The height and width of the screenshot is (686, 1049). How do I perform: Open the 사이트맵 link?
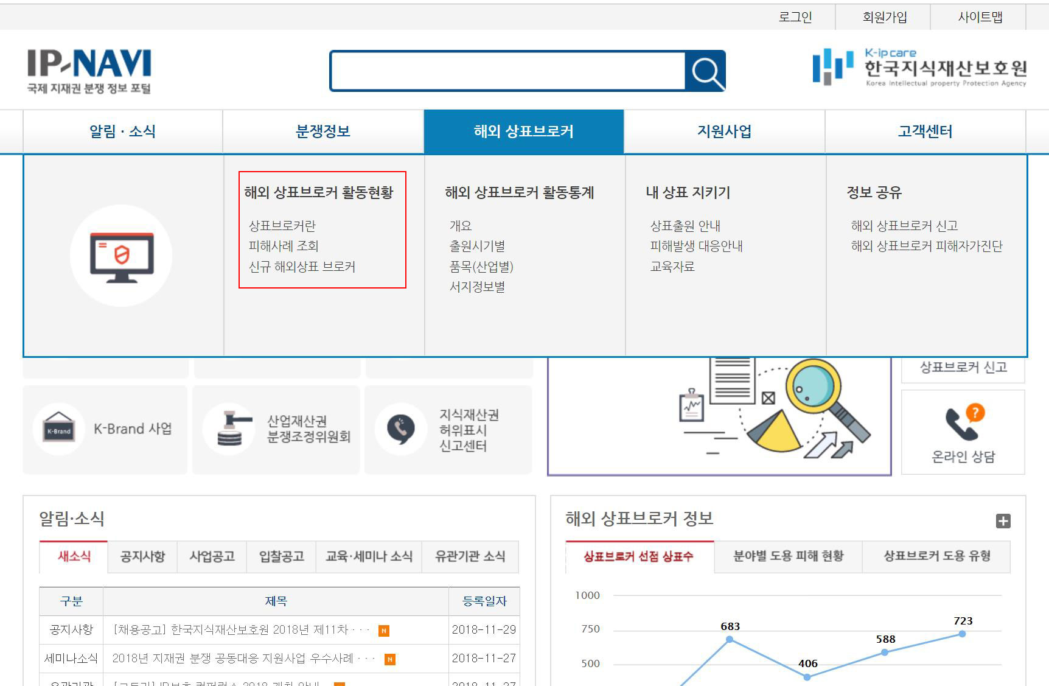[x=980, y=17]
